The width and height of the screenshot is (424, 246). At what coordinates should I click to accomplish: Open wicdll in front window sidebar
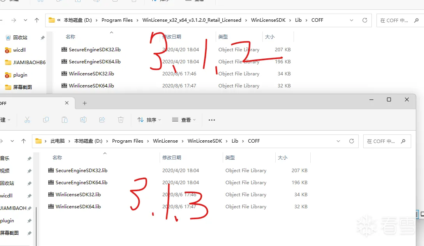click(x=6, y=195)
